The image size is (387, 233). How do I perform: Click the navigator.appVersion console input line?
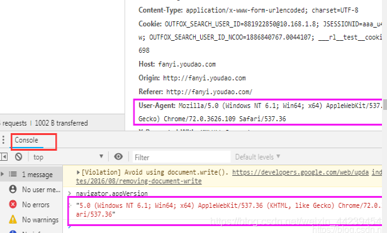click(111, 193)
